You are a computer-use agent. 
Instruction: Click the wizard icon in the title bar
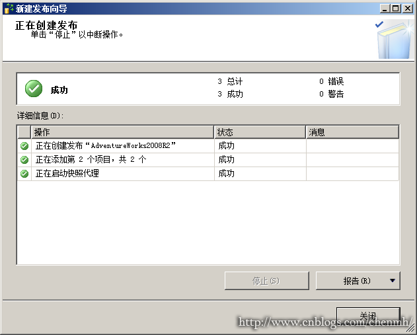(x=9, y=9)
